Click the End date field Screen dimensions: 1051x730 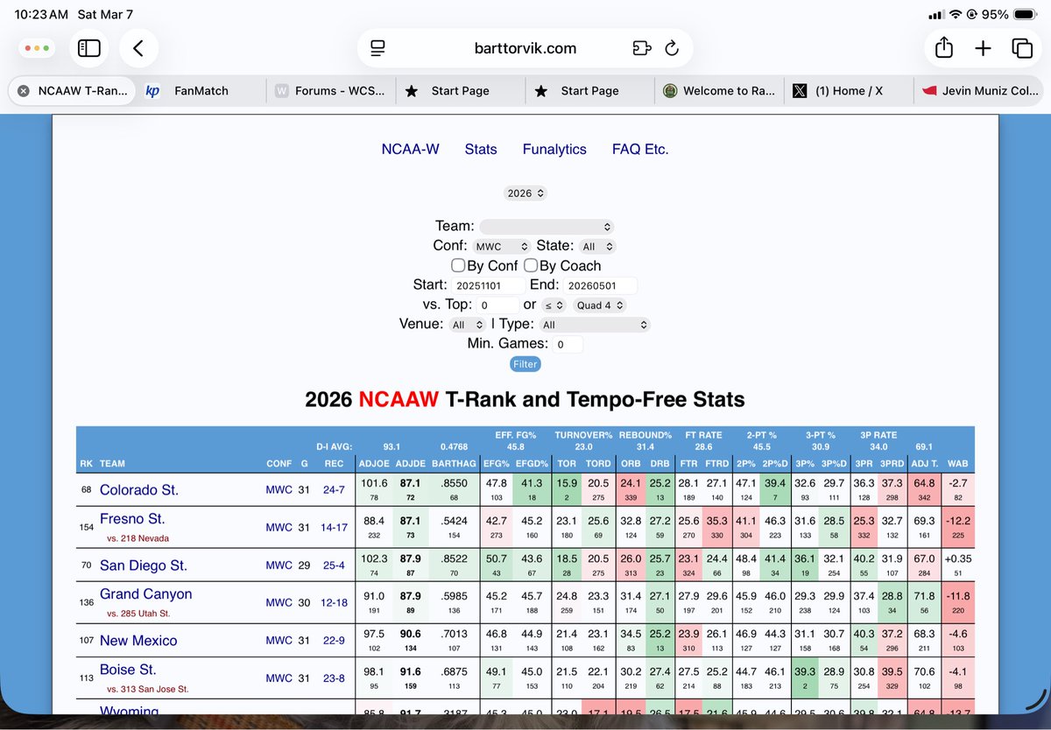599,285
